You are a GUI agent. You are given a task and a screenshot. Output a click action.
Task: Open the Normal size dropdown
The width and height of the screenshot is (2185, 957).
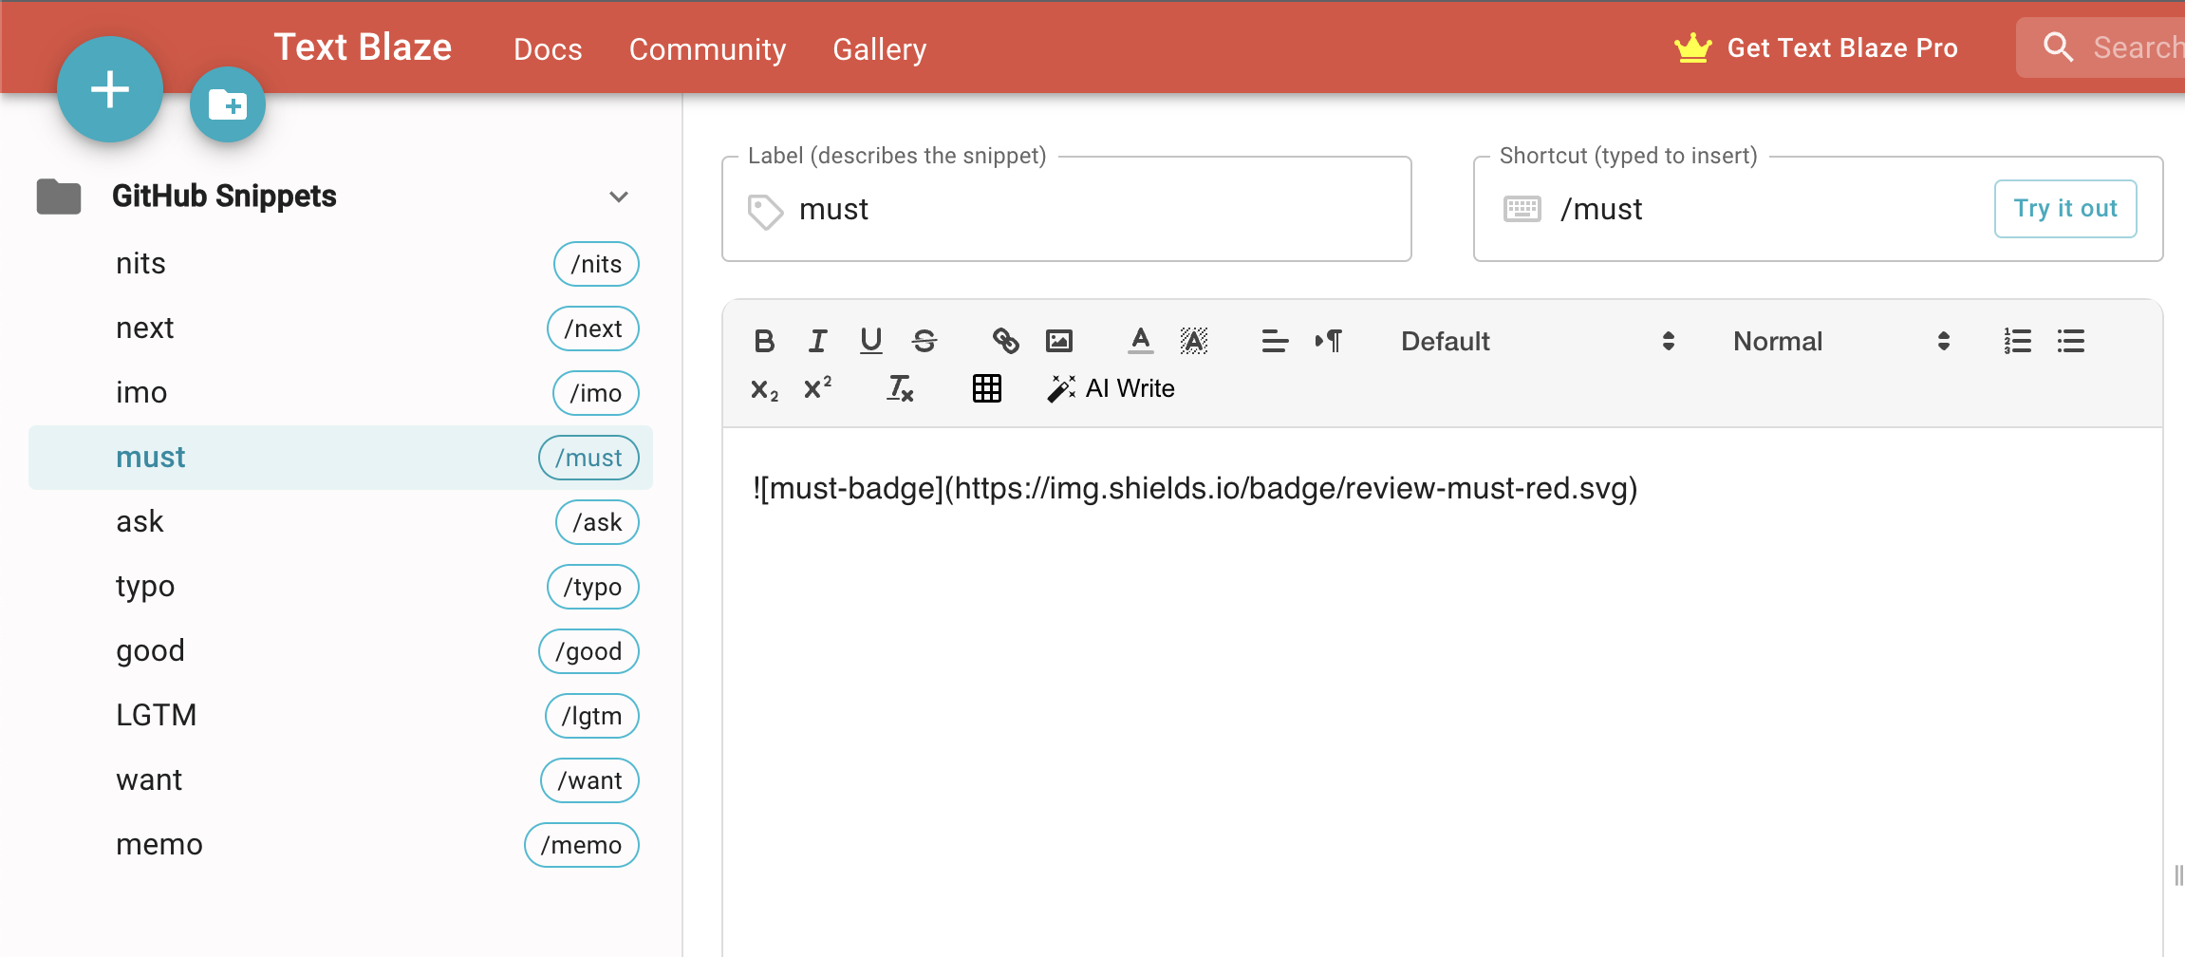coord(1840,341)
